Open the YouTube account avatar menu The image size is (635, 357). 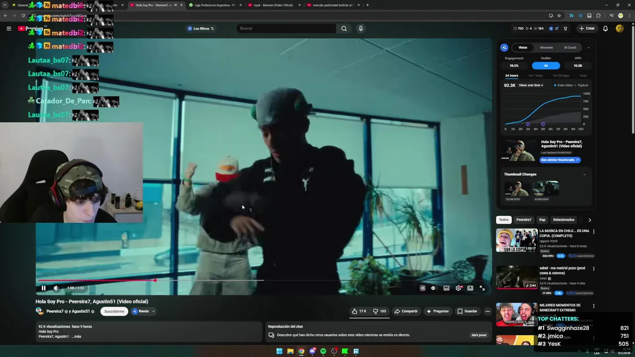[x=620, y=28]
